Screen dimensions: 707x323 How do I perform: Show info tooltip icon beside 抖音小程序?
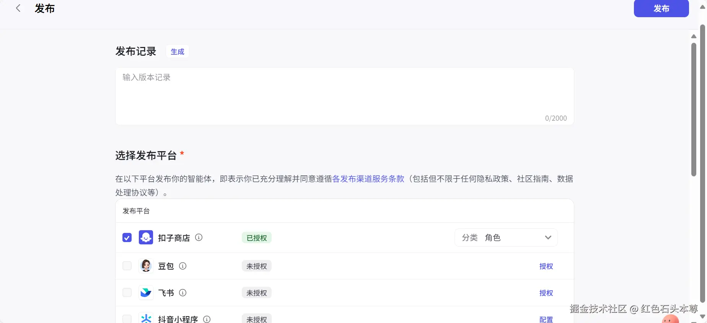pos(207,319)
